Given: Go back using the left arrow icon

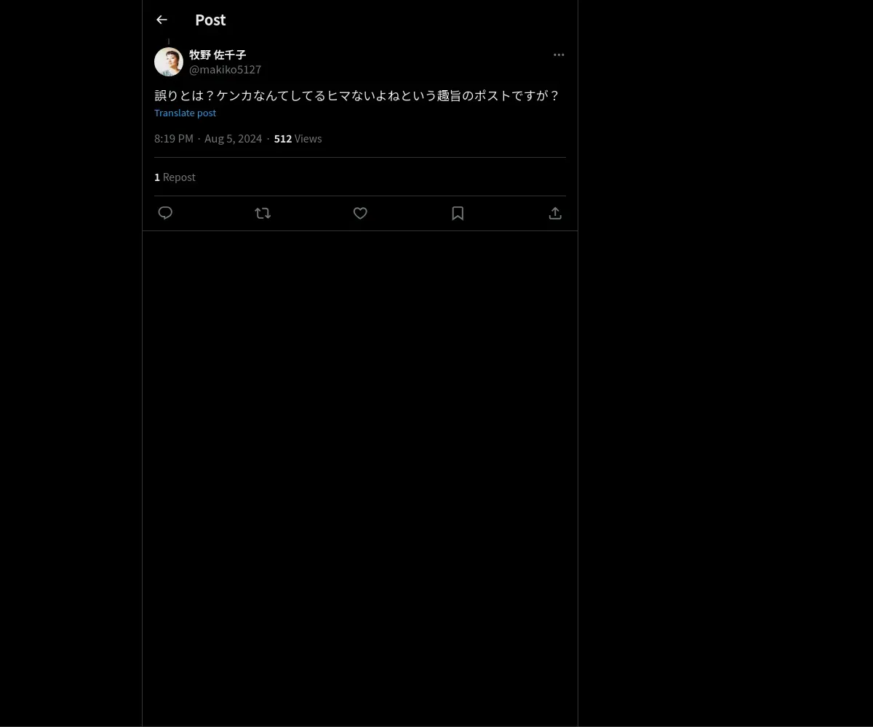Looking at the screenshot, I should (162, 20).
